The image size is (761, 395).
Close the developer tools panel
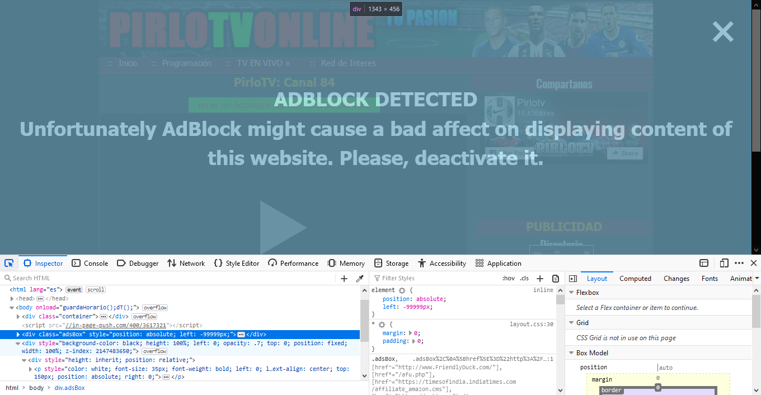pos(754,263)
